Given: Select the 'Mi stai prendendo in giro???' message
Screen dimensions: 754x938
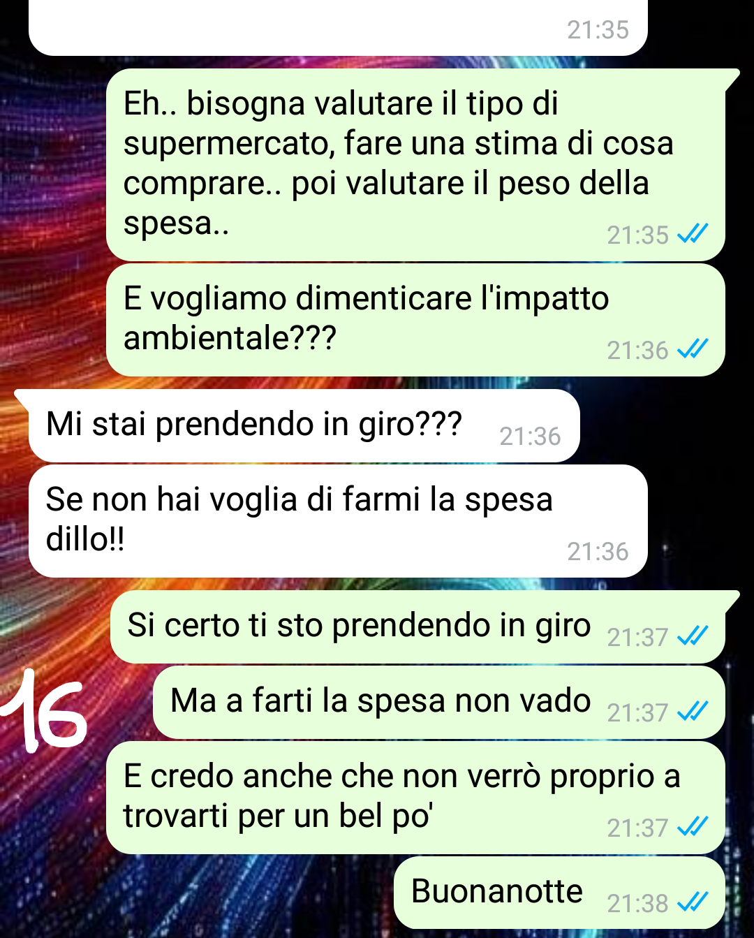Looking at the screenshot, I should (304, 425).
